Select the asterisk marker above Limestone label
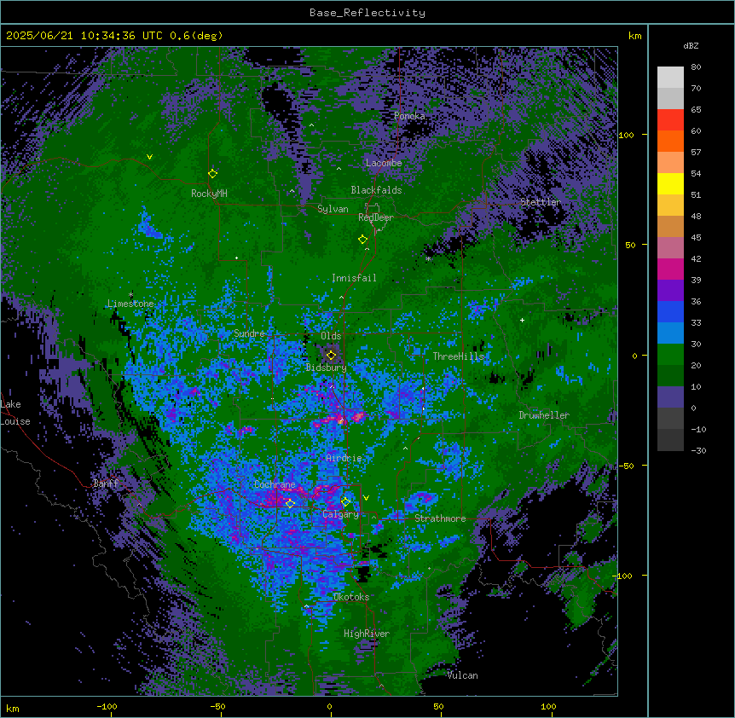The width and height of the screenshot is (735, 718). (130, 295)
